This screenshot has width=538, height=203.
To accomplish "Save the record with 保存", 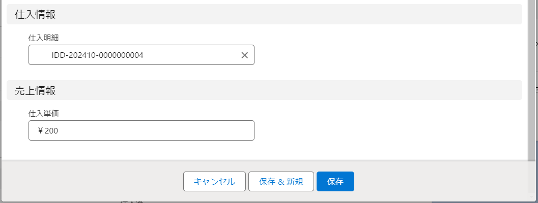I will coord(335,182).
